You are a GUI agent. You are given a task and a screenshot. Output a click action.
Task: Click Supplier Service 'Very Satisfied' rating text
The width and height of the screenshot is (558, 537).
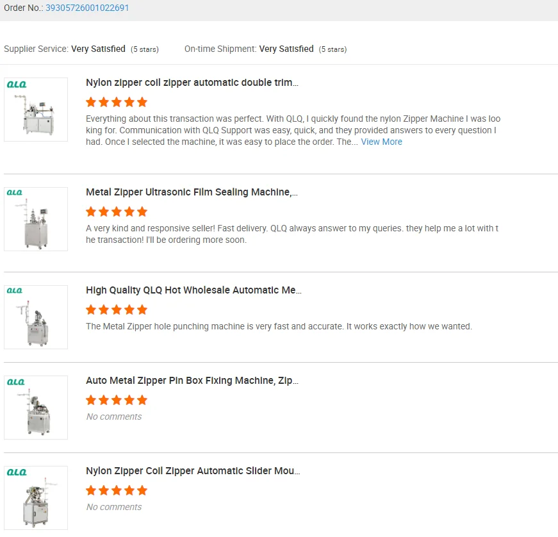point(98,49)
